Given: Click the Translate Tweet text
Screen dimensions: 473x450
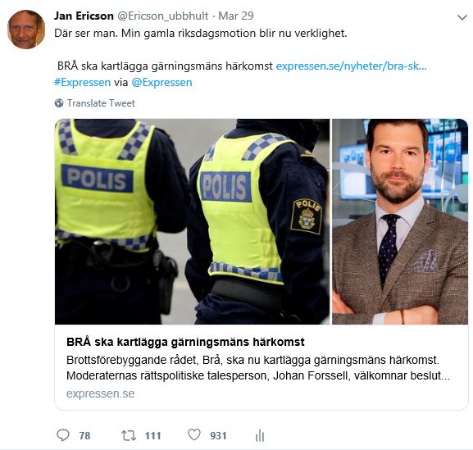Looking at the screenshot, I should point(101,103).
